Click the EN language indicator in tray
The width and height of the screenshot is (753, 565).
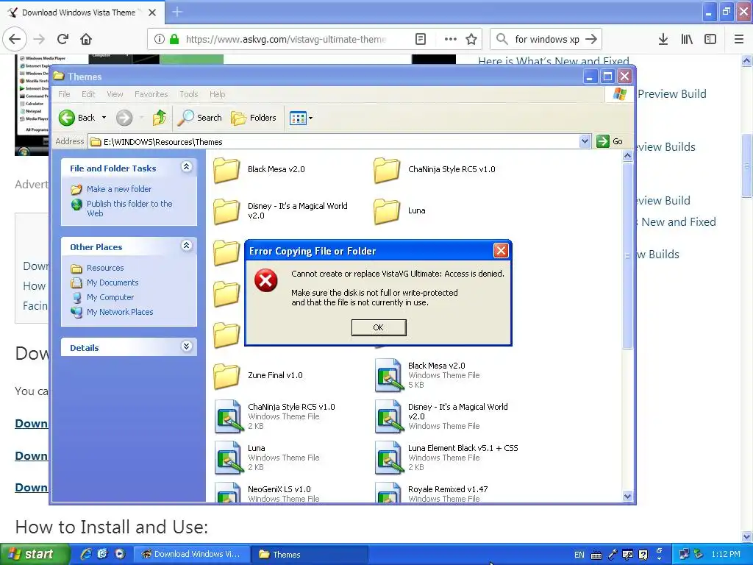coord(579,555)
